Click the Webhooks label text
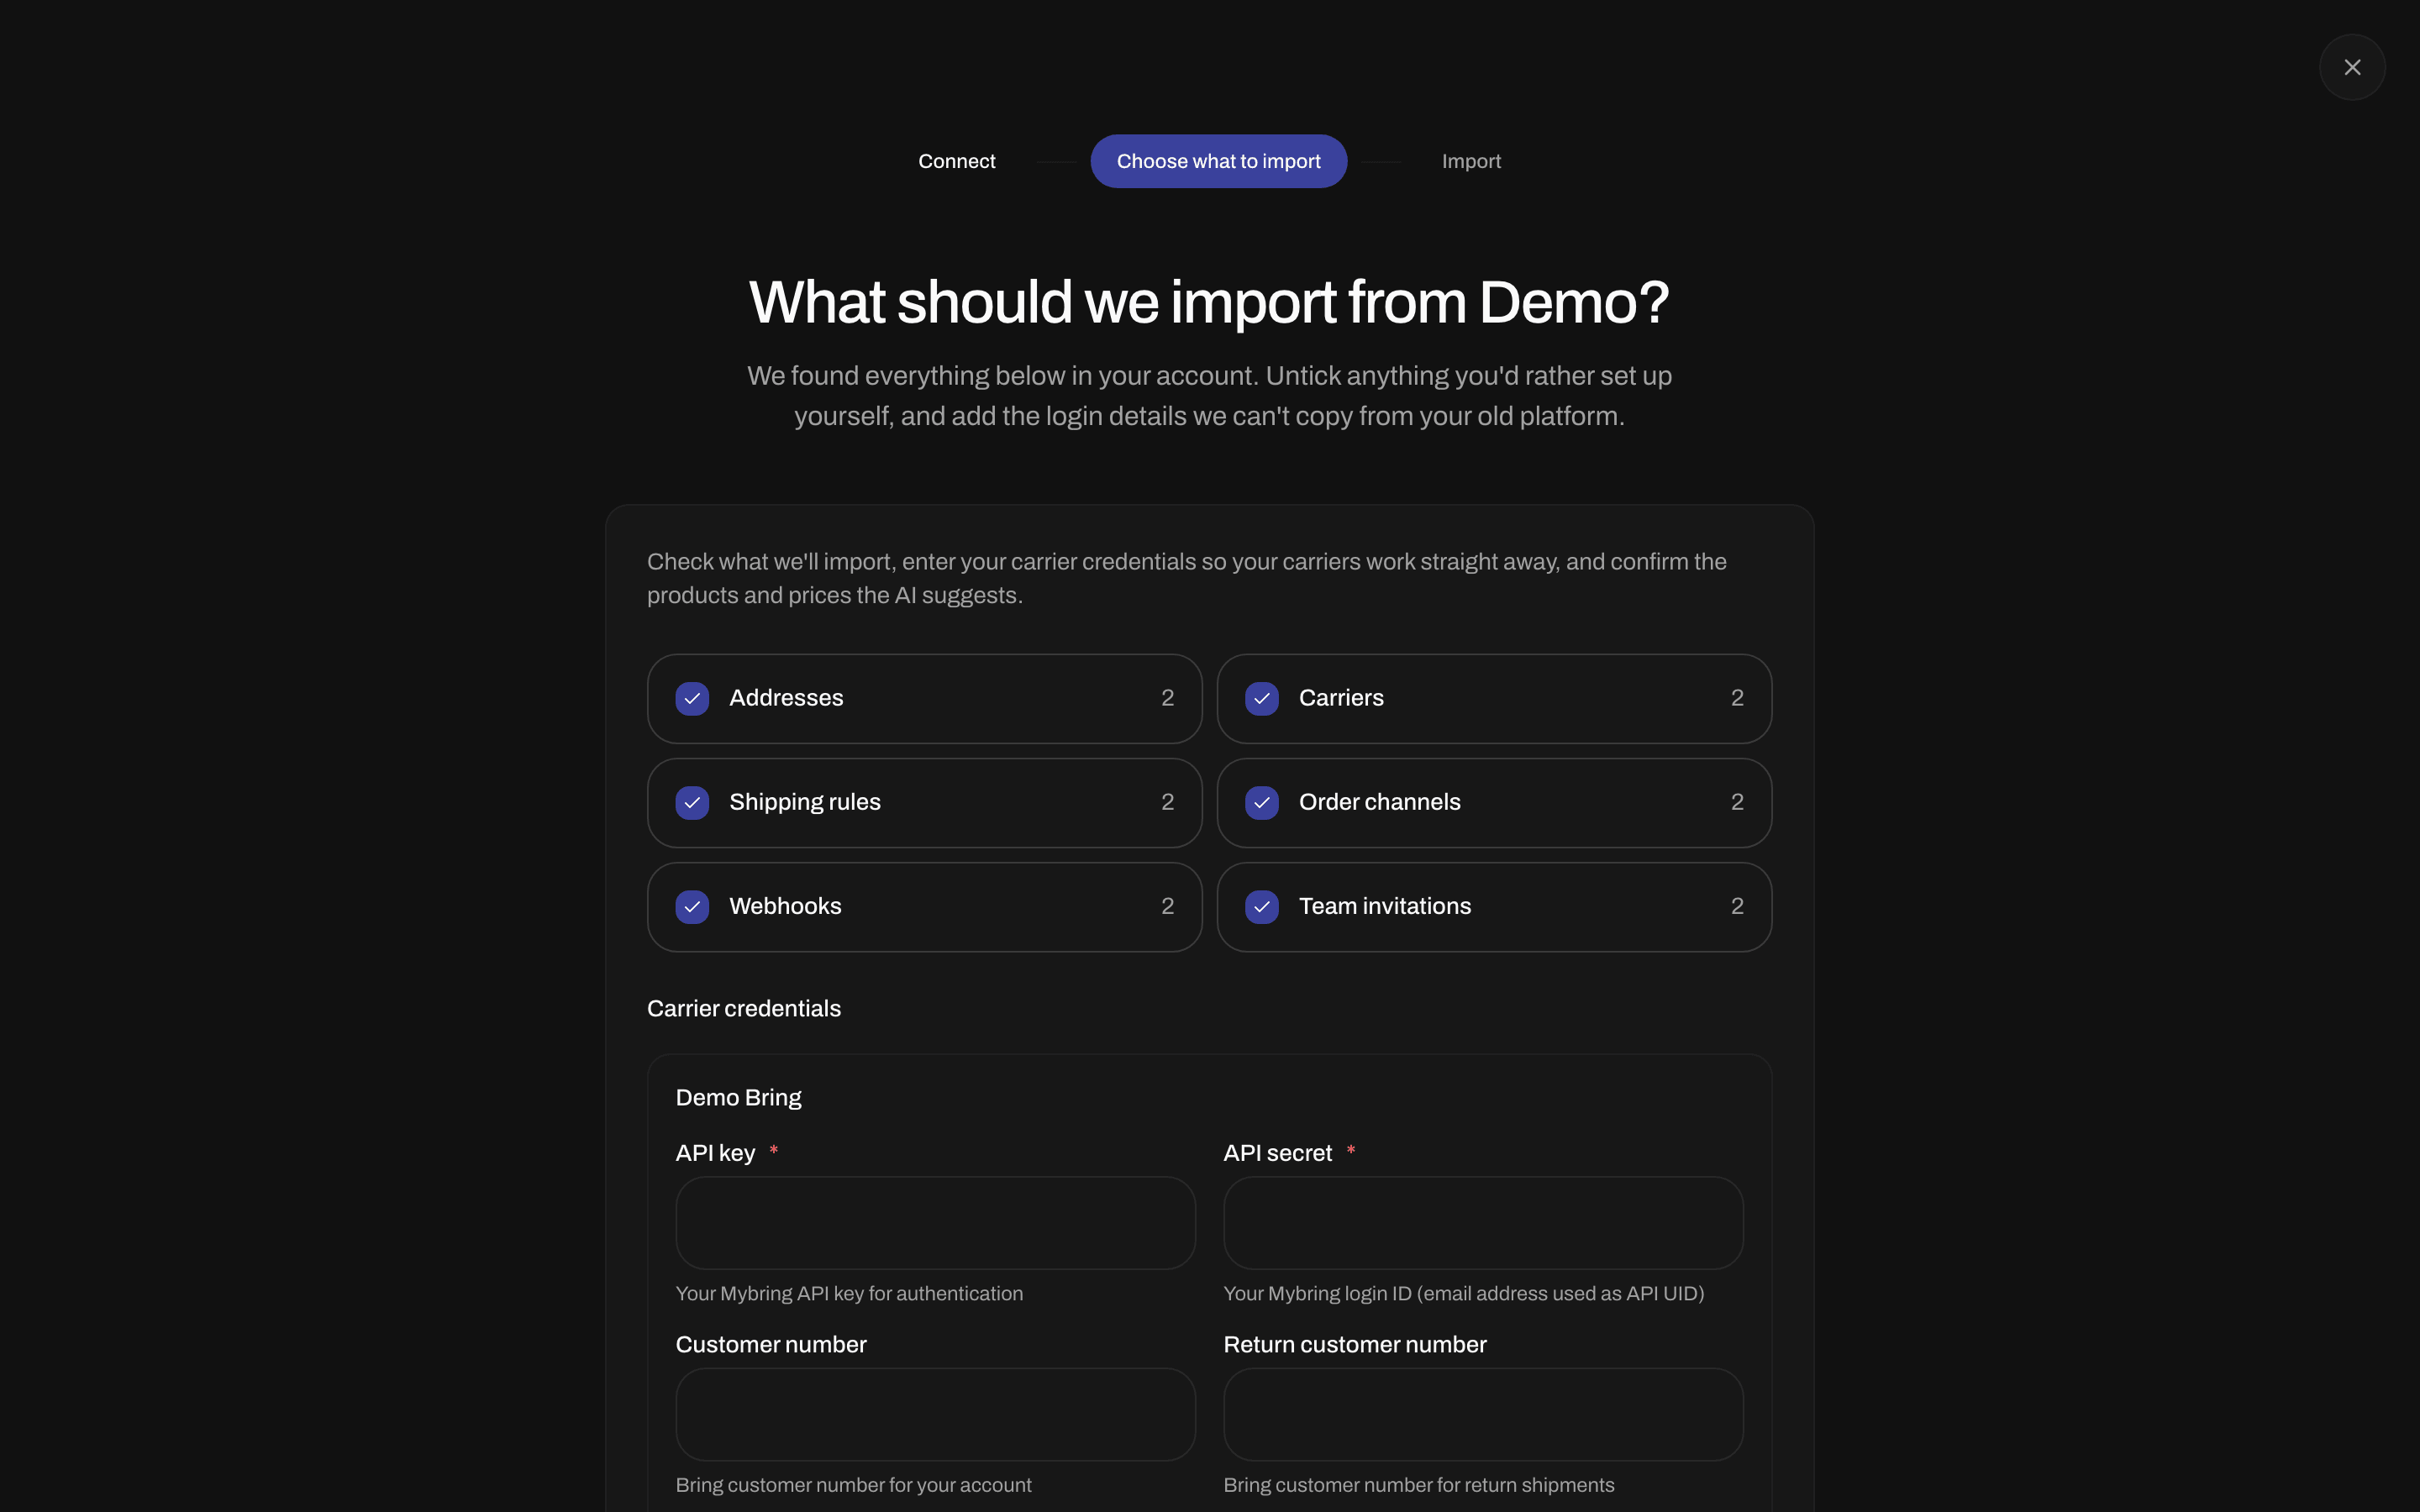This screenshot has width=2420, height=1512. [x=785, y=906]
